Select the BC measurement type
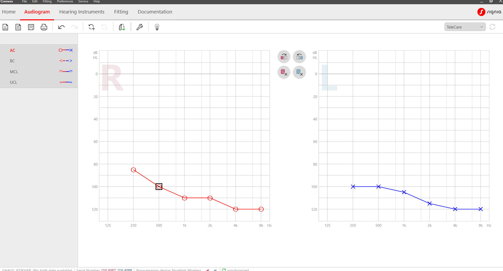The width and height of the screenshot is (503, 271). [39, 61]
